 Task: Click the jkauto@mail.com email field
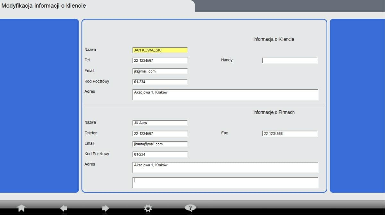[160, 144]
